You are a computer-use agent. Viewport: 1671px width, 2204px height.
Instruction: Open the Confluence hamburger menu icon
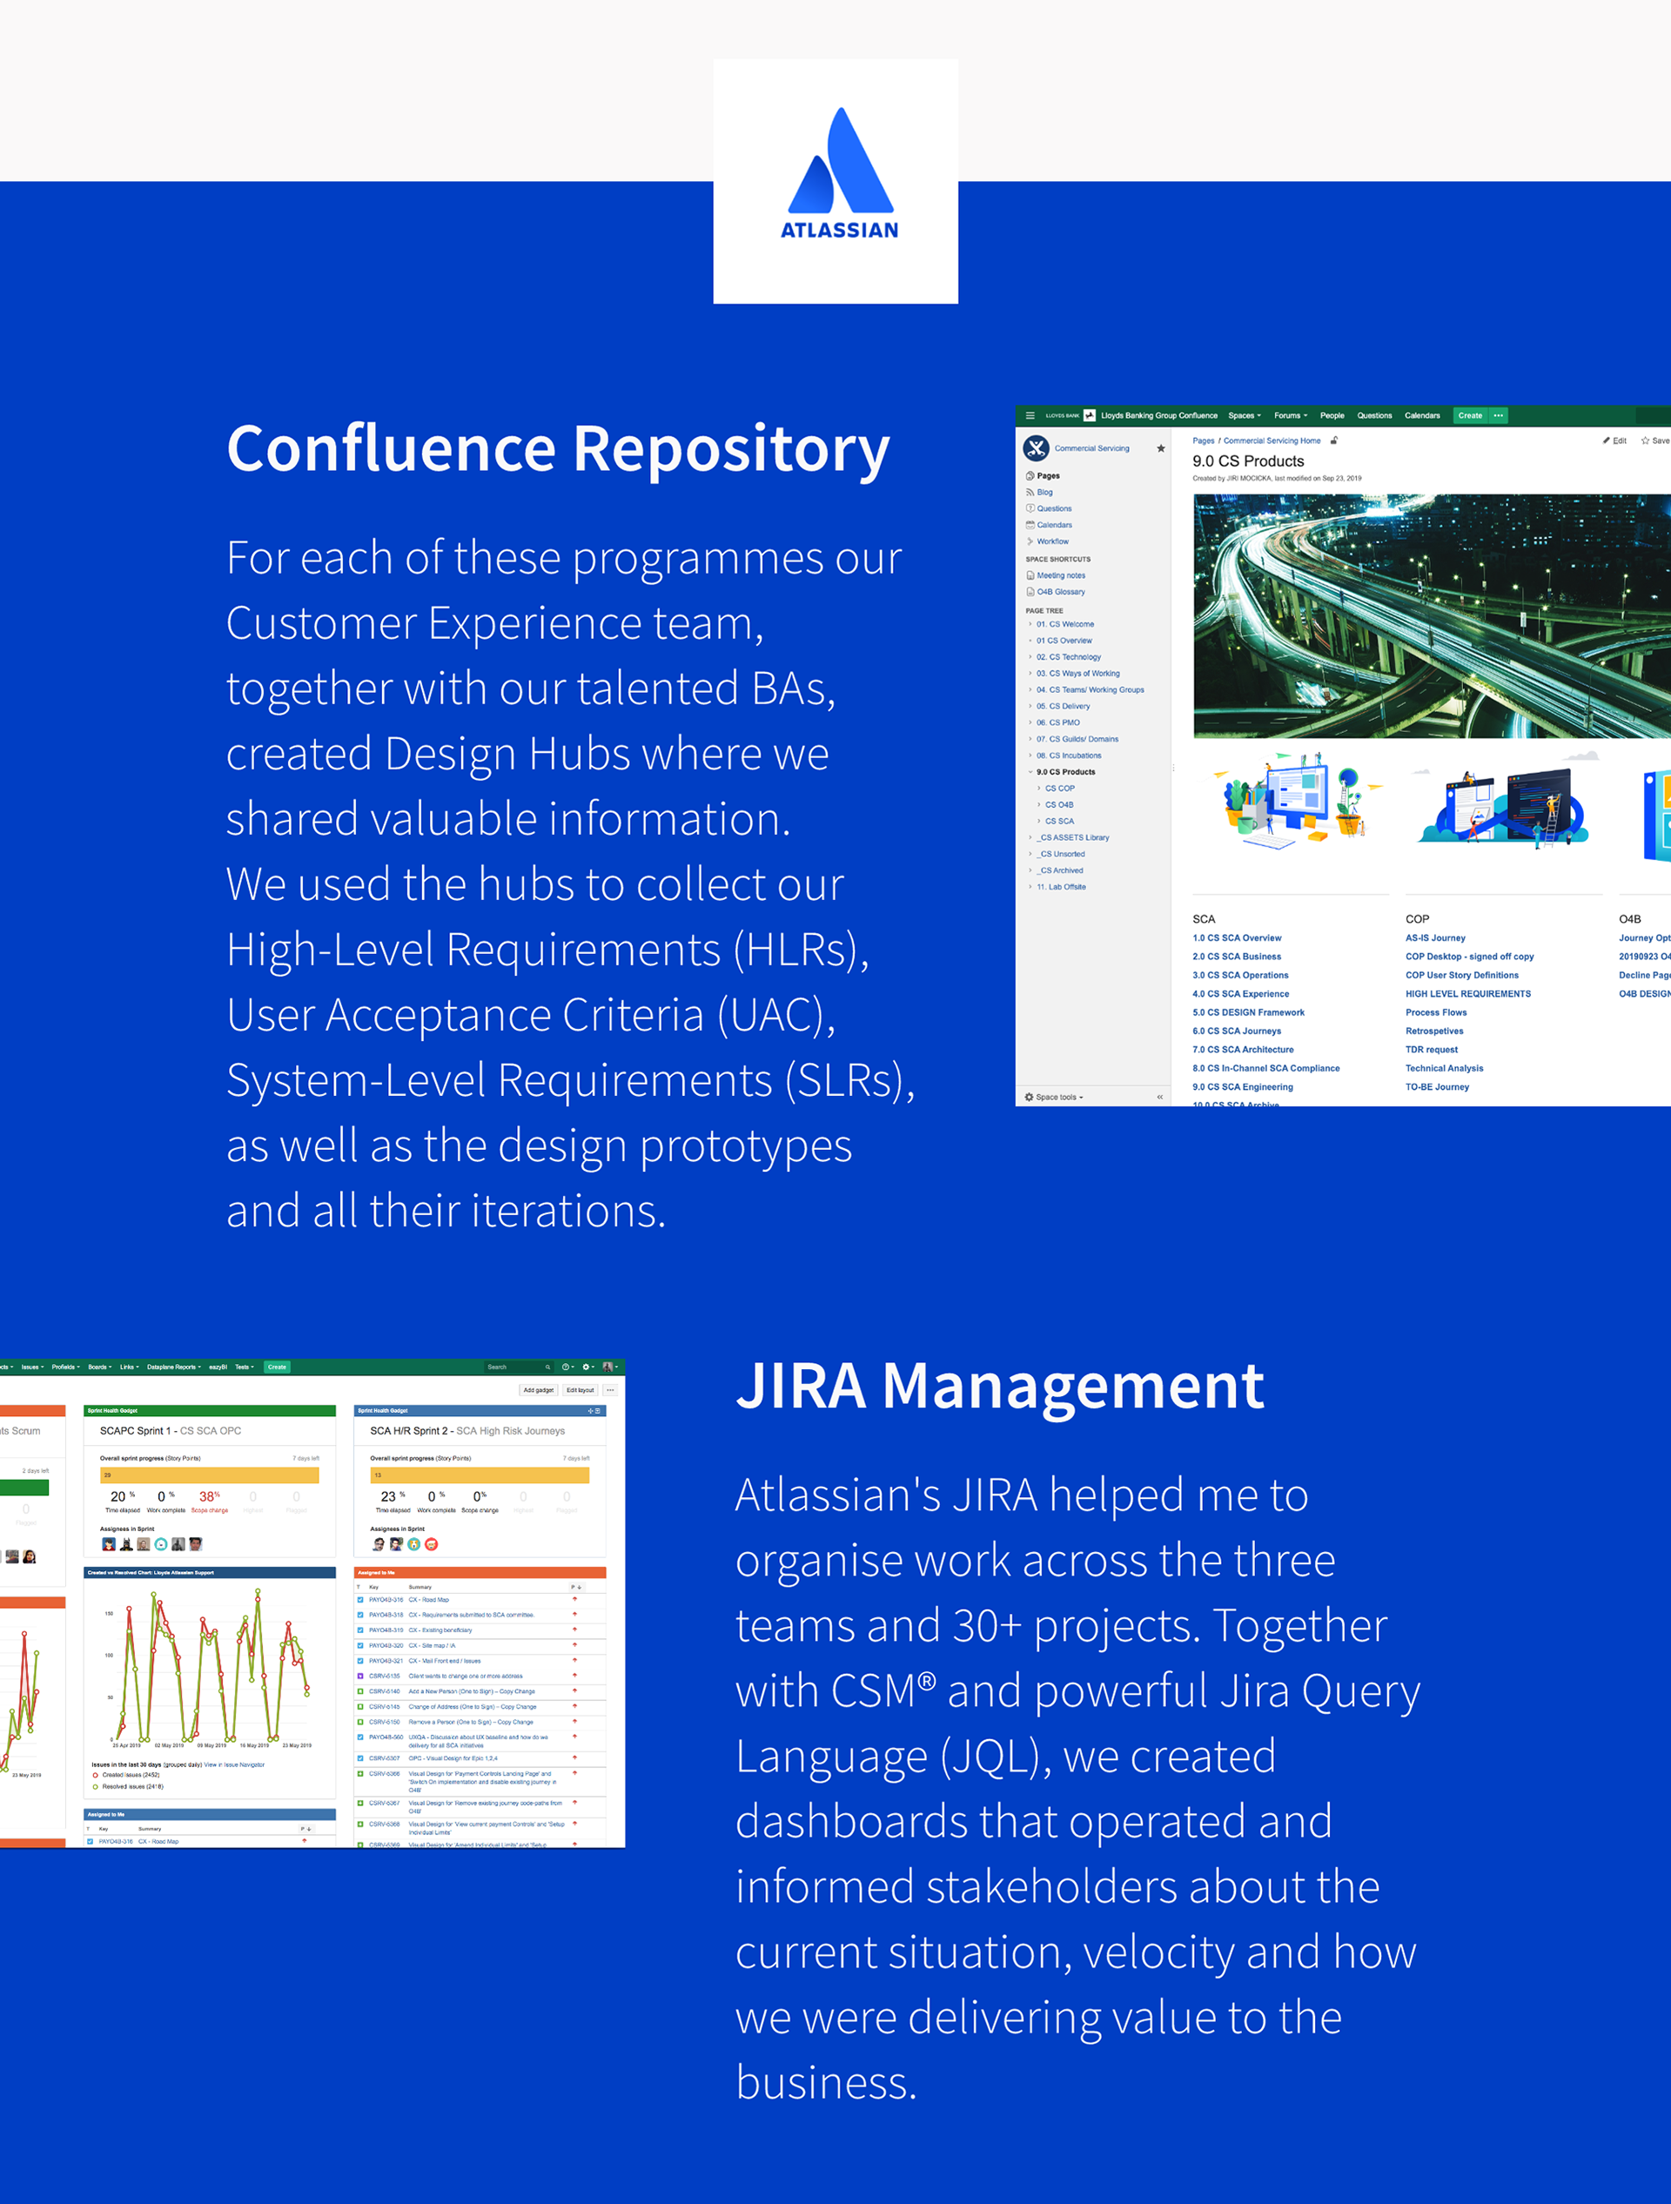pyautogui.click(x=1030, y=415)
